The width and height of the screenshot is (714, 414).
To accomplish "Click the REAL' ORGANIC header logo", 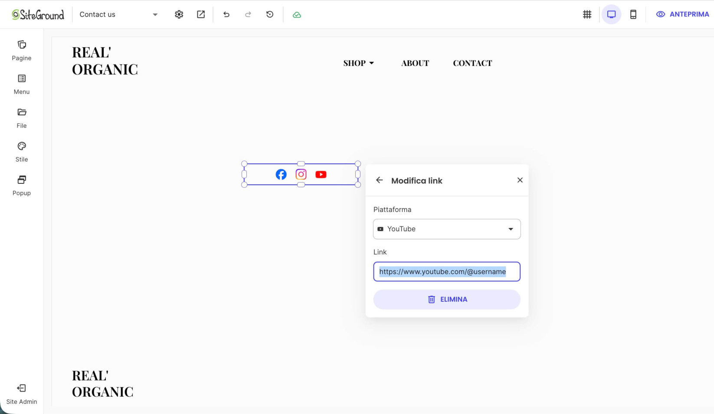I will 105,61.
